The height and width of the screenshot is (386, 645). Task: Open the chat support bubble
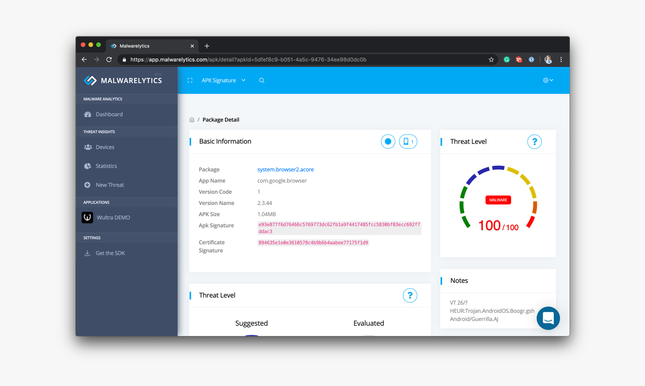tap(548, 318)
